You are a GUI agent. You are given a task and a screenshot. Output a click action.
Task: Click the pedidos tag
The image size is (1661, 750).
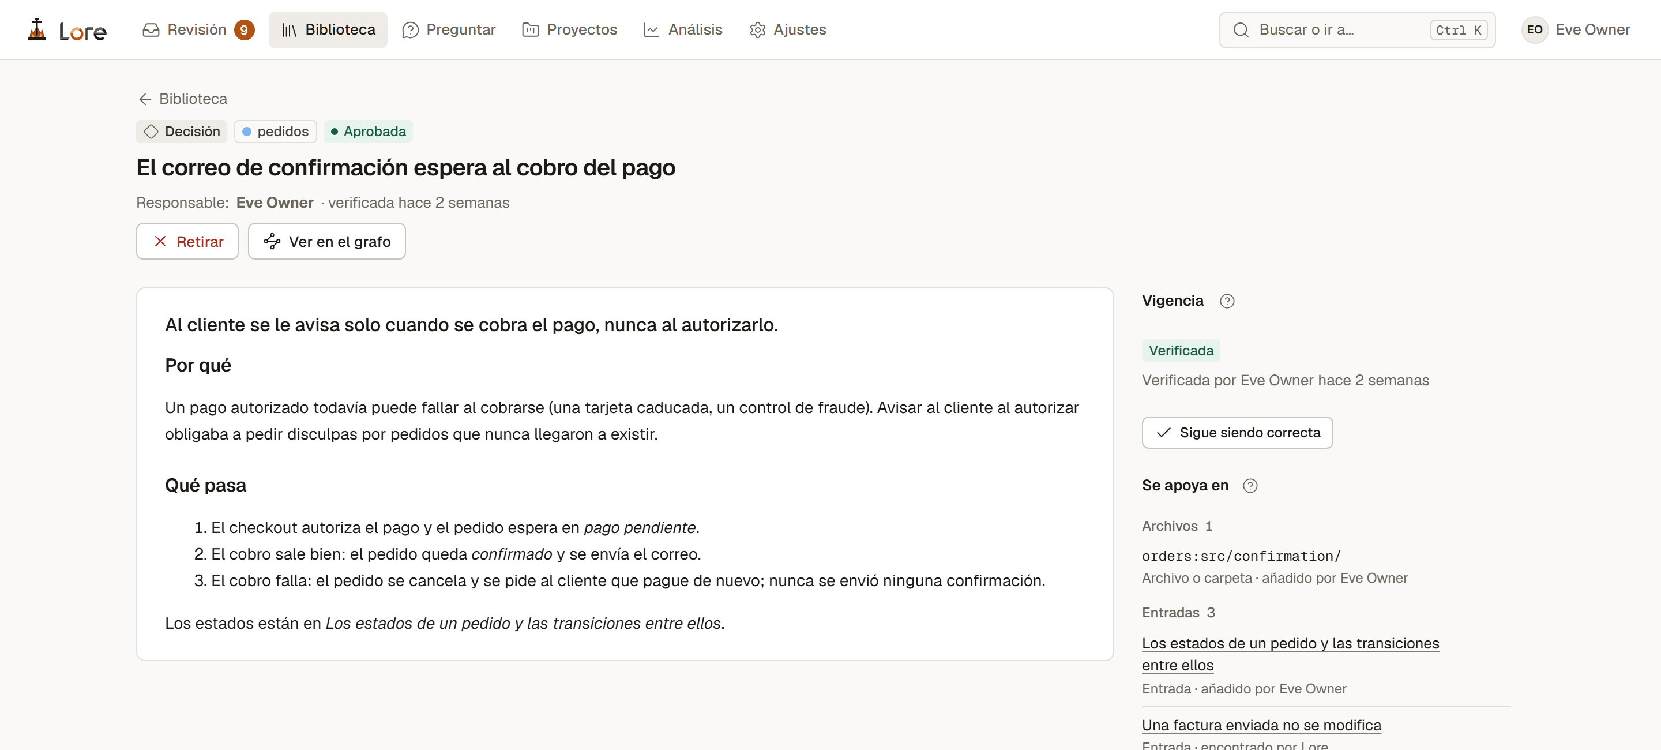(275, 132)
